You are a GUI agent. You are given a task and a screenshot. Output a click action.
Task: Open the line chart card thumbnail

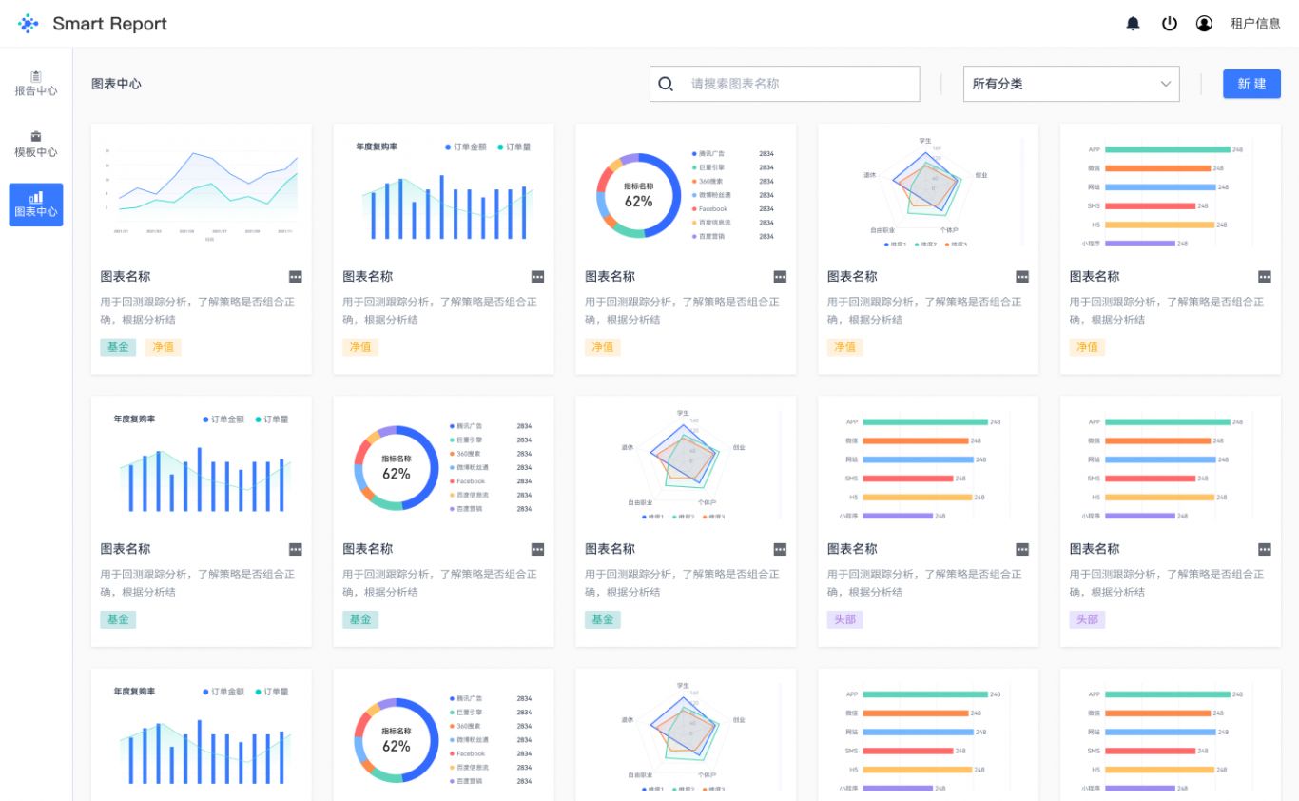201,193
